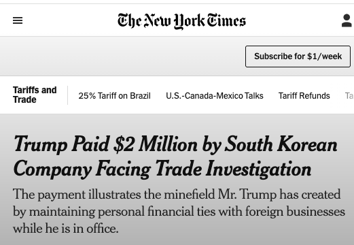This screenshot has height=245, width=354.
Task: Select the 25% Tariff on Brazil topic
Action: [114, 96]
